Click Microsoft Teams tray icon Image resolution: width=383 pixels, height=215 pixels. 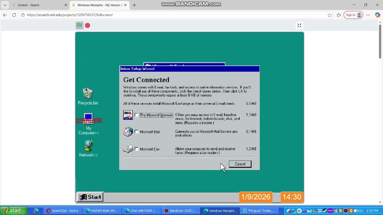click(304, 211)
